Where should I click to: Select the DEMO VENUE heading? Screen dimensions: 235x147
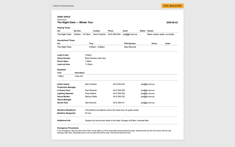pos(64,17)
